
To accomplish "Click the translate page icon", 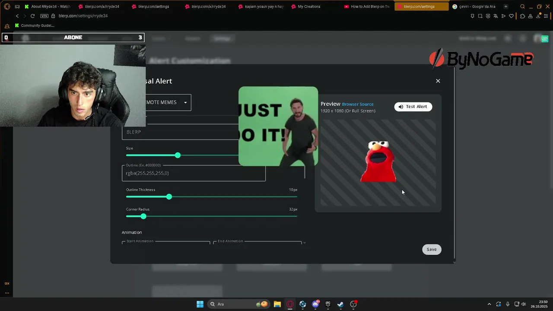I will click(x=496, y=16).
